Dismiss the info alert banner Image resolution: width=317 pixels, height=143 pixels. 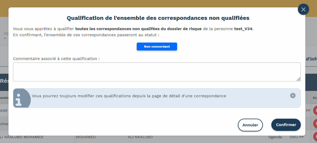(x=293, y=96)
